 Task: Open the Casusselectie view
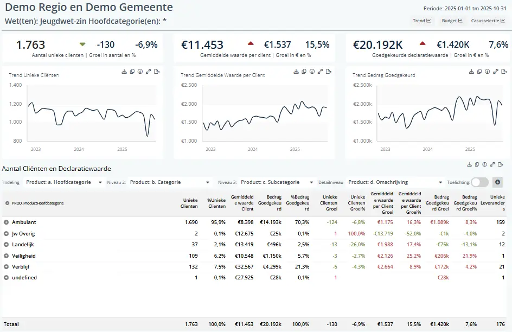[x=488, y=21]
